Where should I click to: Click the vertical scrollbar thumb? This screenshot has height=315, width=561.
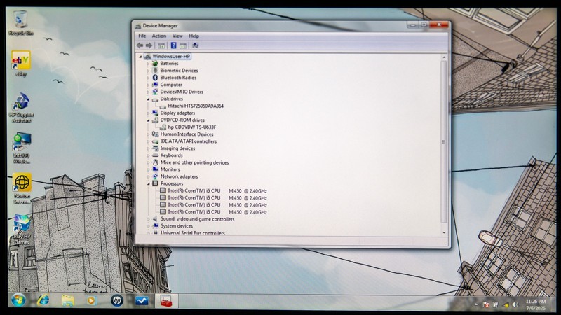pos(444,142)
